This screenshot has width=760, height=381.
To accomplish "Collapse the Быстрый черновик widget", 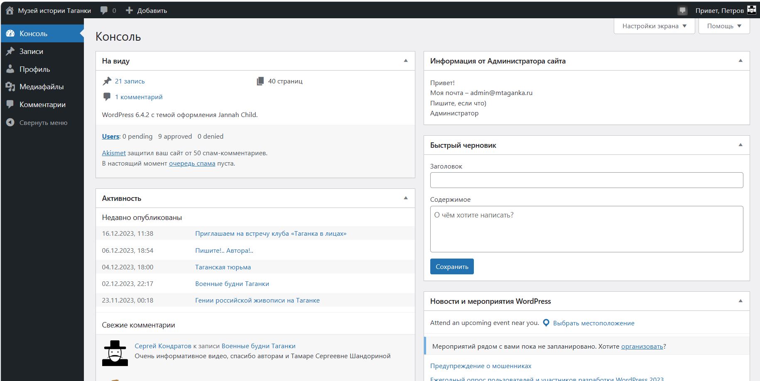I will coord(740,145).
